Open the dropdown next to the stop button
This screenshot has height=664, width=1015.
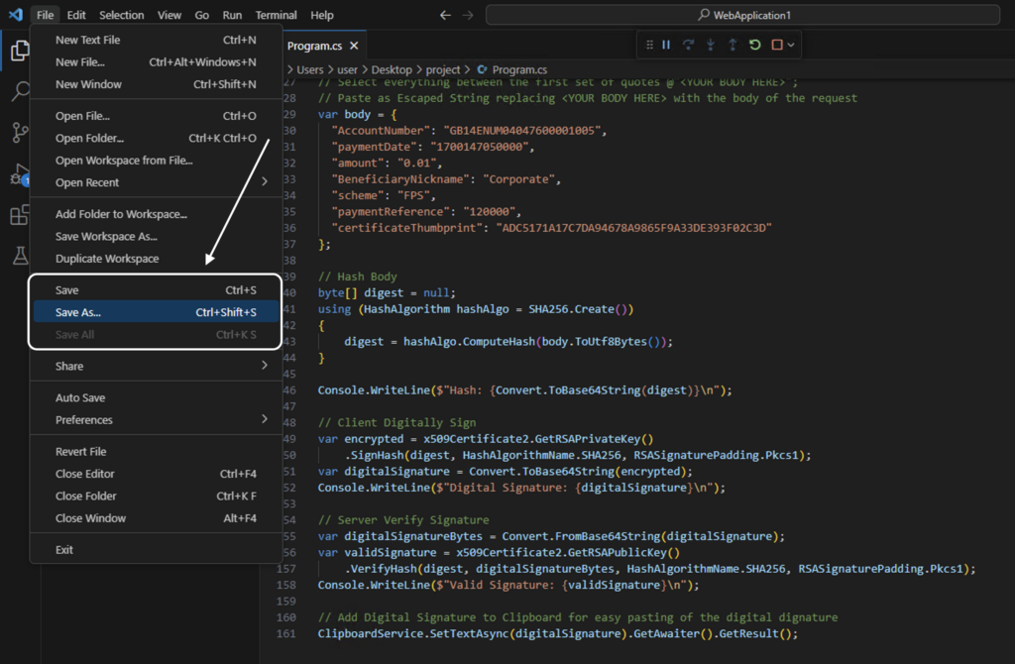(x=791, y=45)
